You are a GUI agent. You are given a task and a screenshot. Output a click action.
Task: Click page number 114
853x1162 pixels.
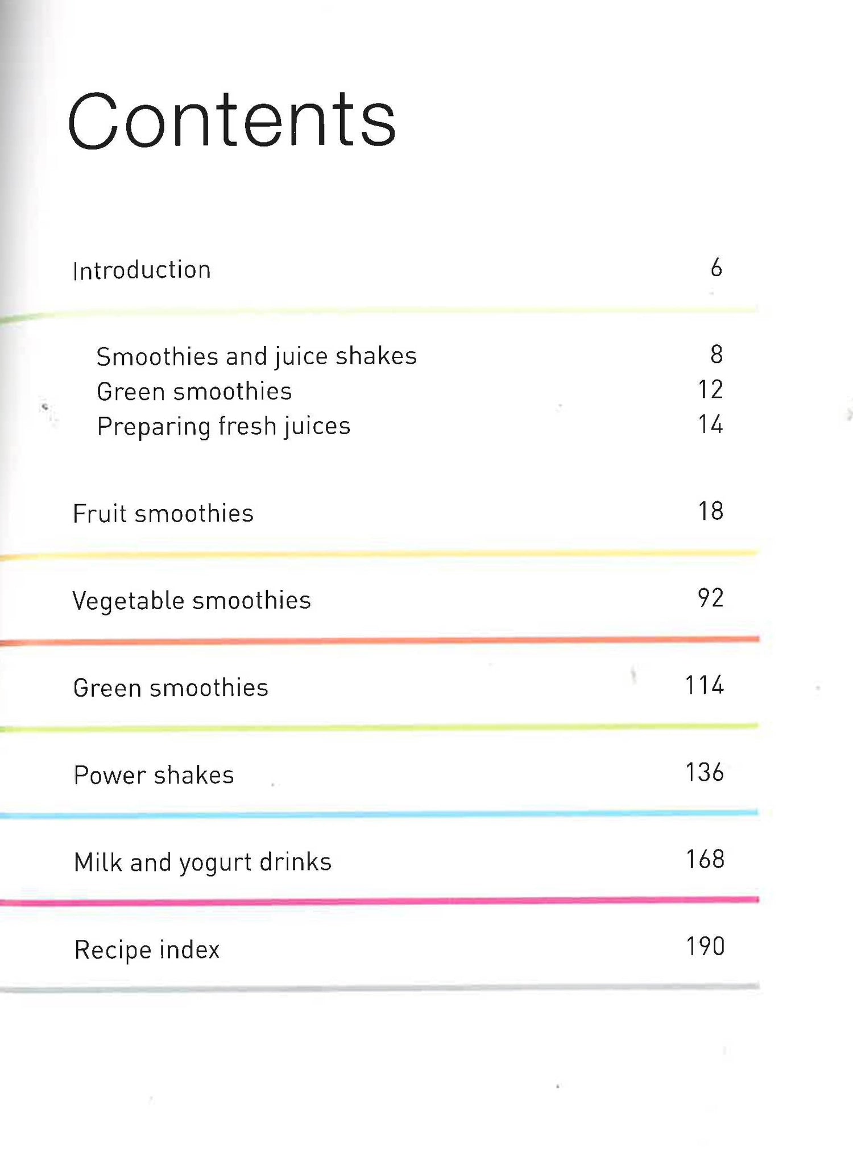pos(704,685)
